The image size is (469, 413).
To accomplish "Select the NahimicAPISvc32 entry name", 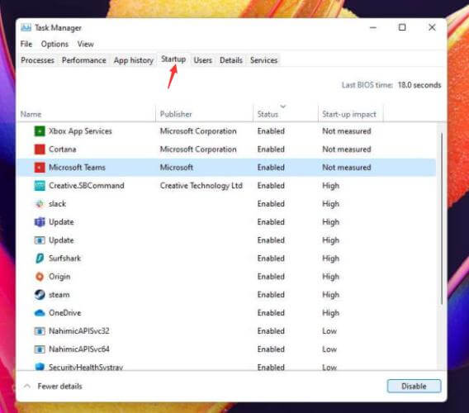I will pos(79,331).
